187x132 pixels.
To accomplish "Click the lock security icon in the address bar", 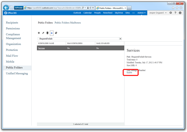I will pyautogui.click(x=88, y=8).
